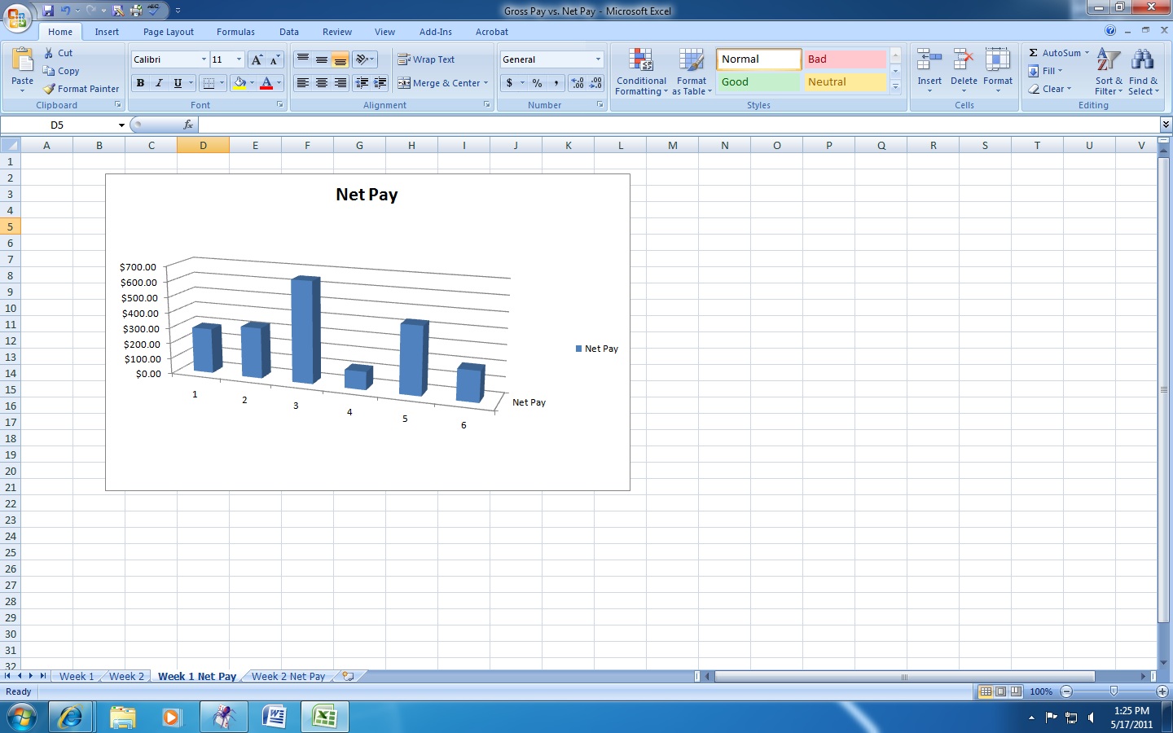Open the Help question mark icon
Image resolution: width=1173 pixels, height=733 pixels.
pyautogui.click(x=1110, y=30)
